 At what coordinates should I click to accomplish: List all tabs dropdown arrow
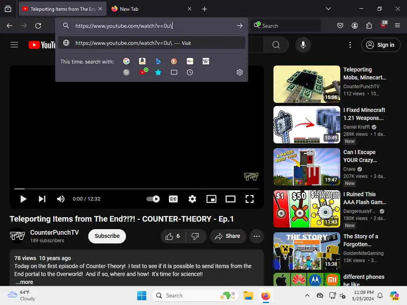[328, 9]
